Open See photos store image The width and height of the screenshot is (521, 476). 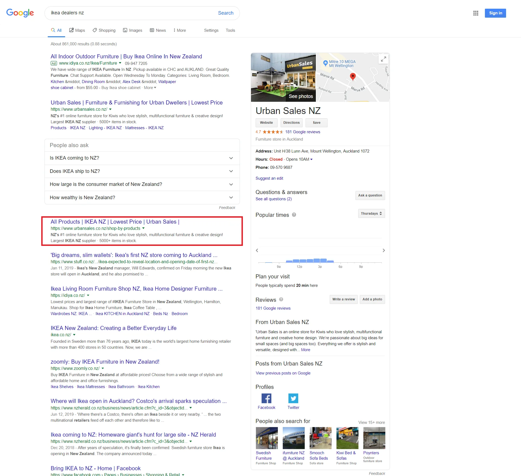(x=283, y=77)
